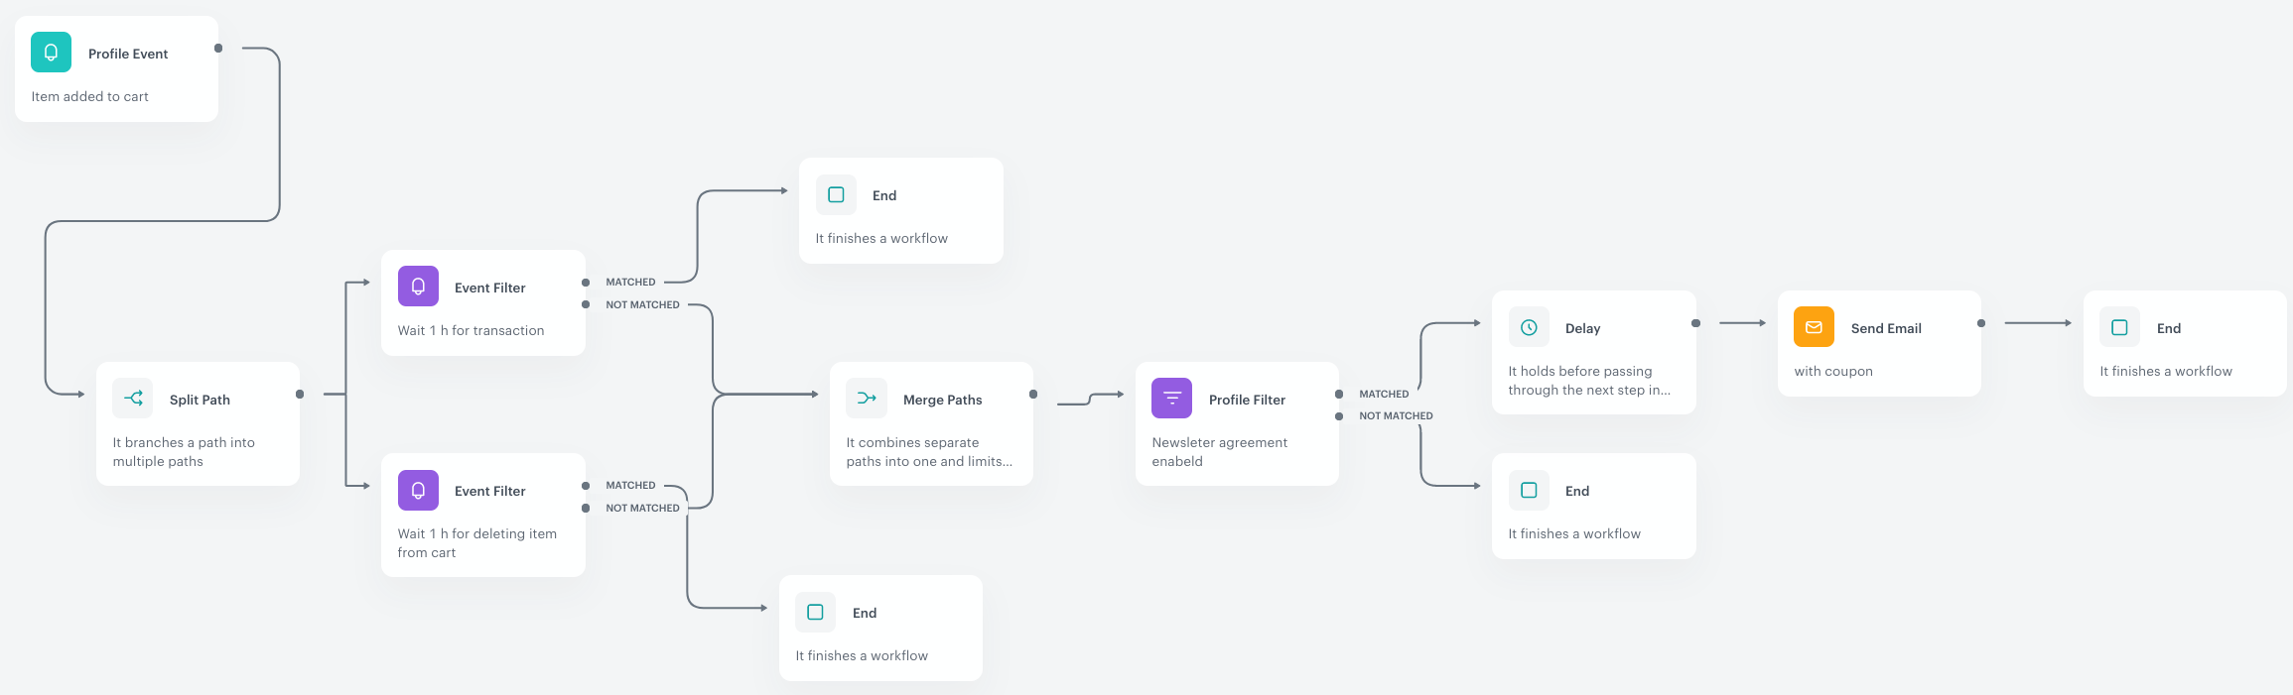Click the 'Wait 1 h for transaction' filter's bell icon

click(418, 287)
